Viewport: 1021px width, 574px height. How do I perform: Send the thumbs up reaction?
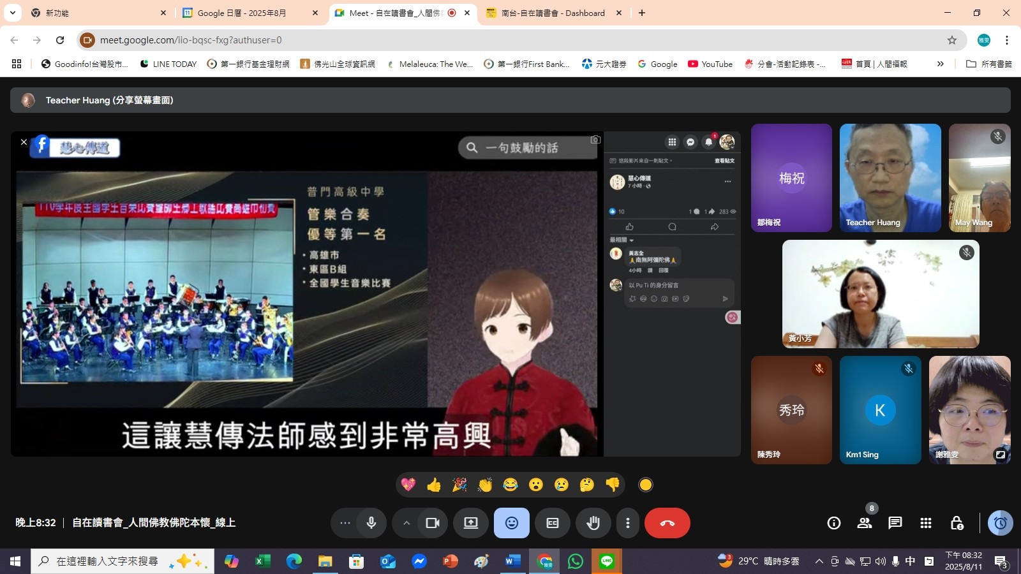434,485
